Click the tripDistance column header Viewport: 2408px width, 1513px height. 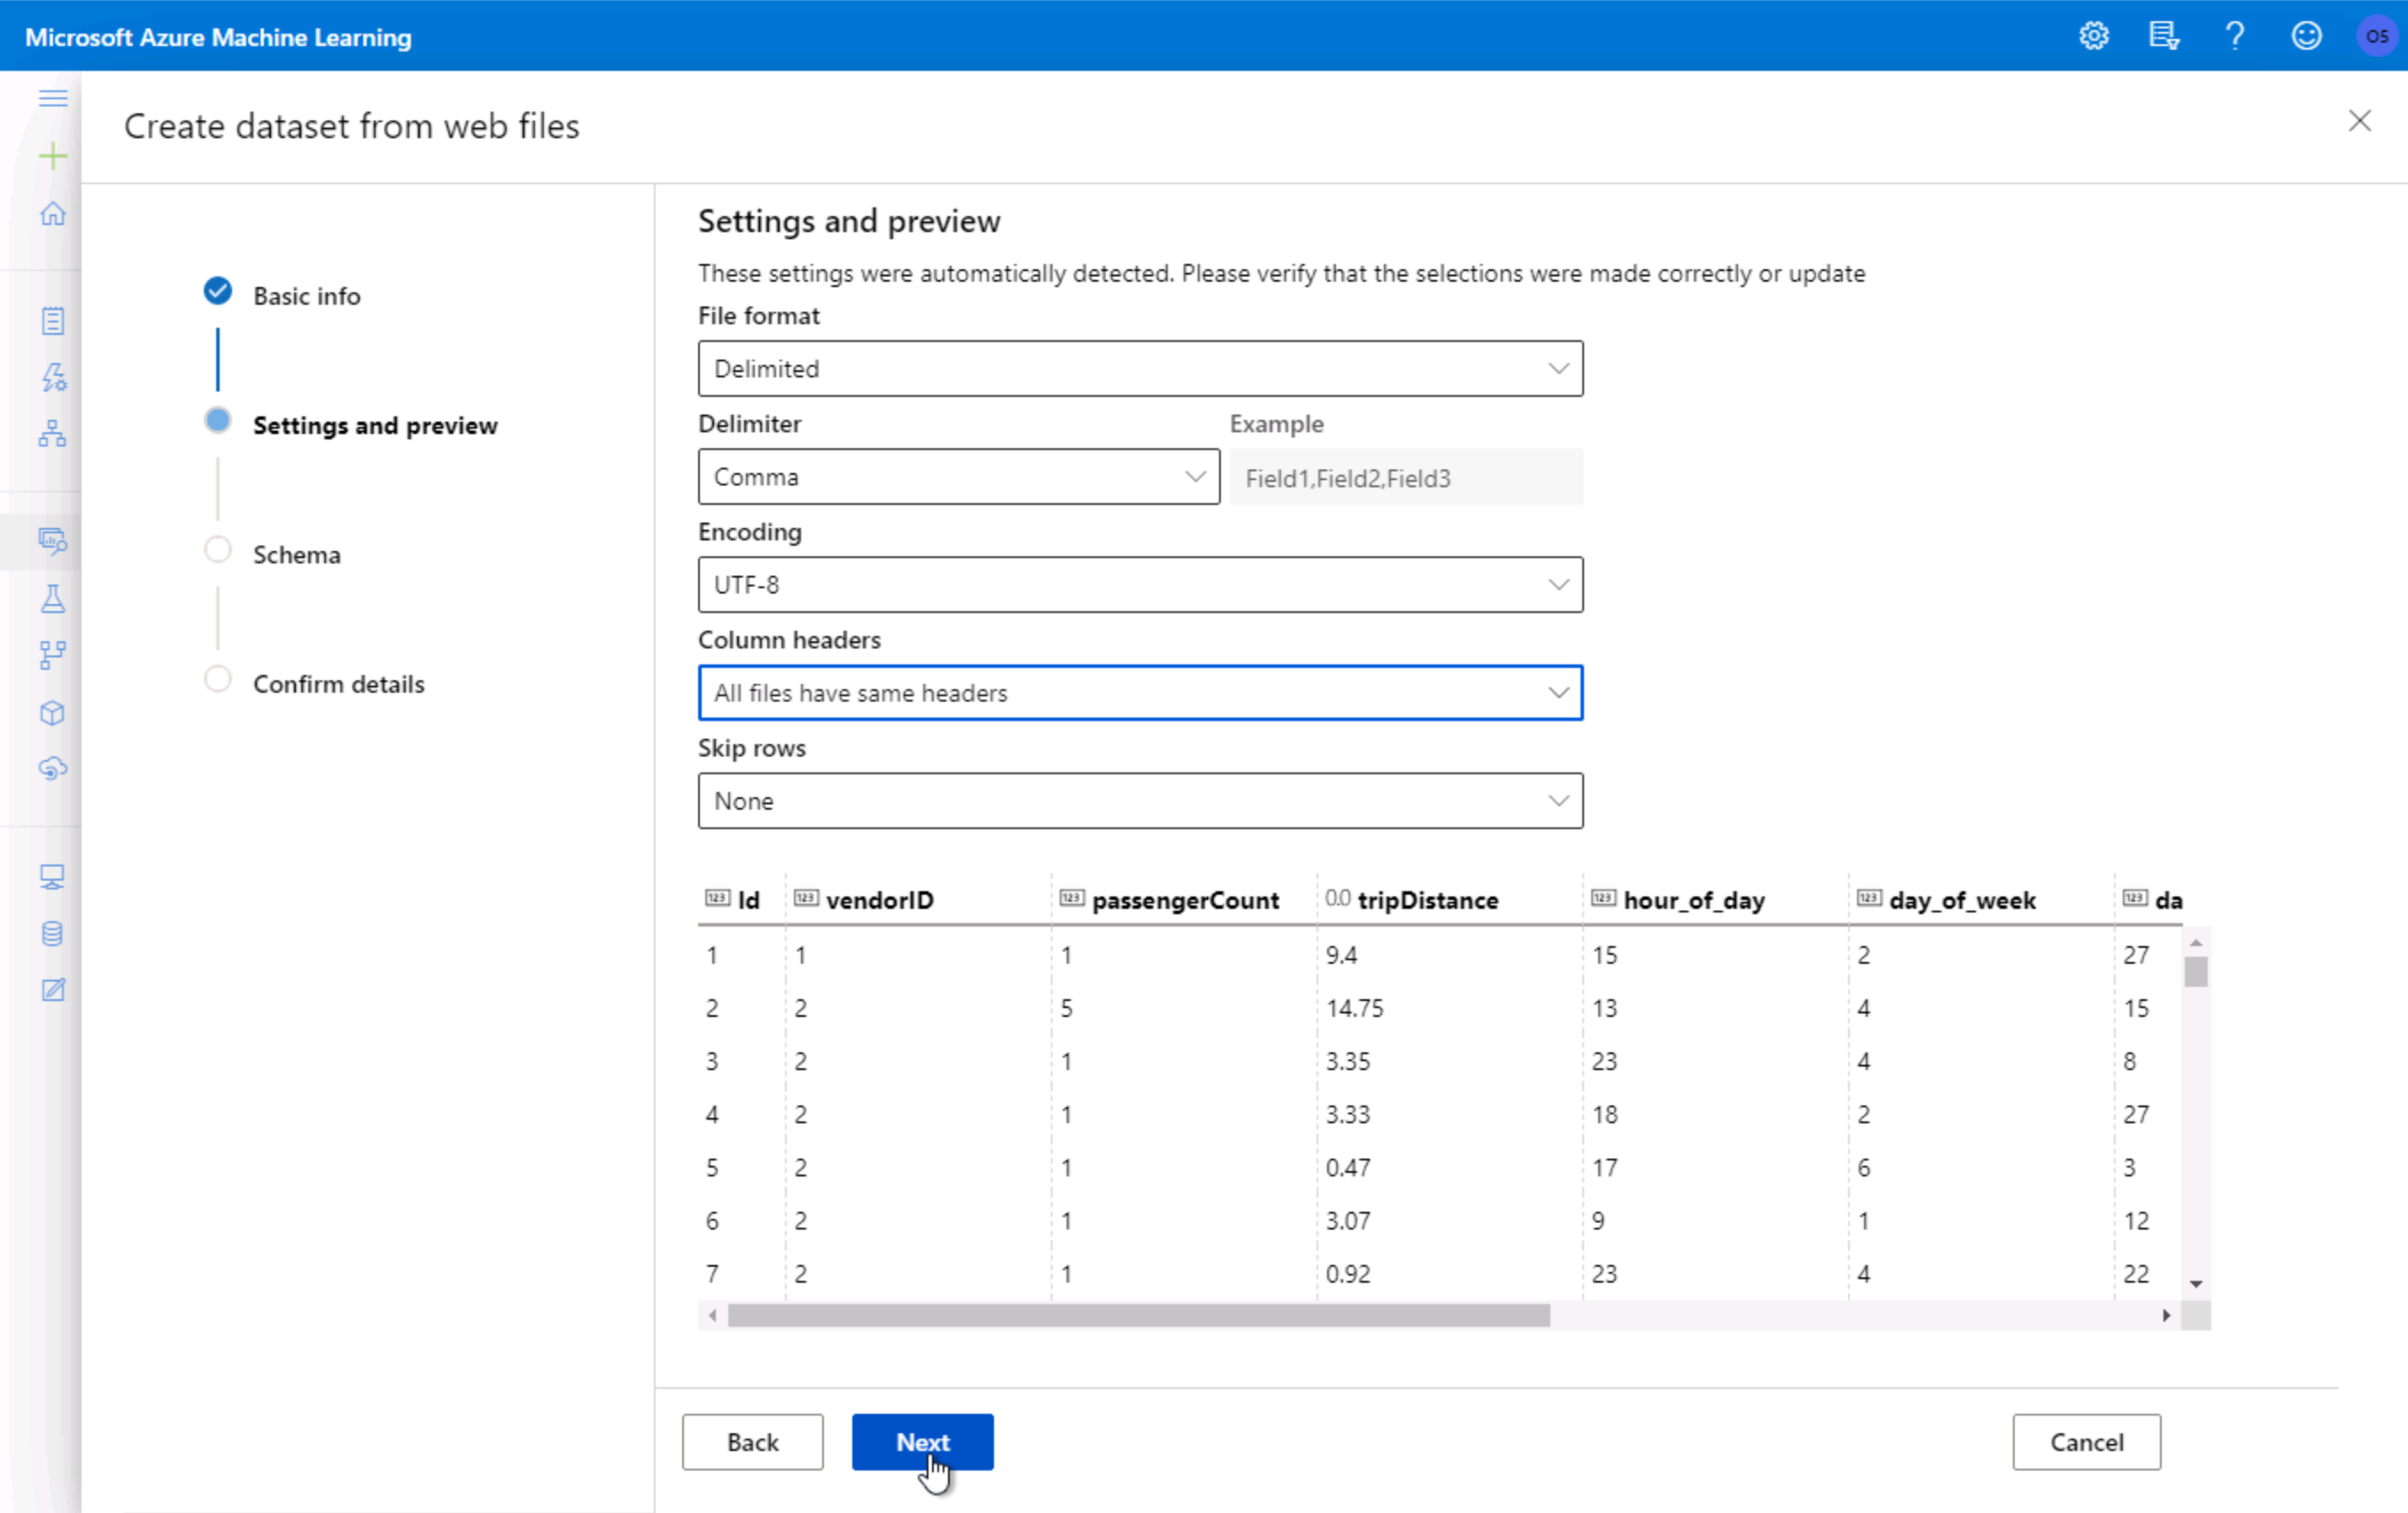[x=1428, y=900]
